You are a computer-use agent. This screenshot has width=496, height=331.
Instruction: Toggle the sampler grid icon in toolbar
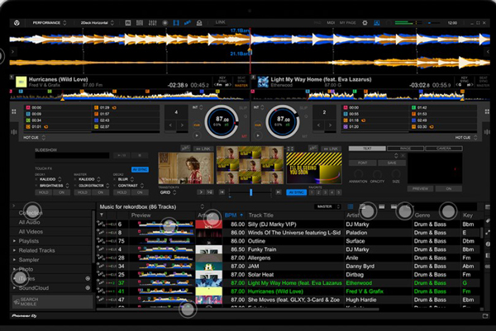pos(140,23)
